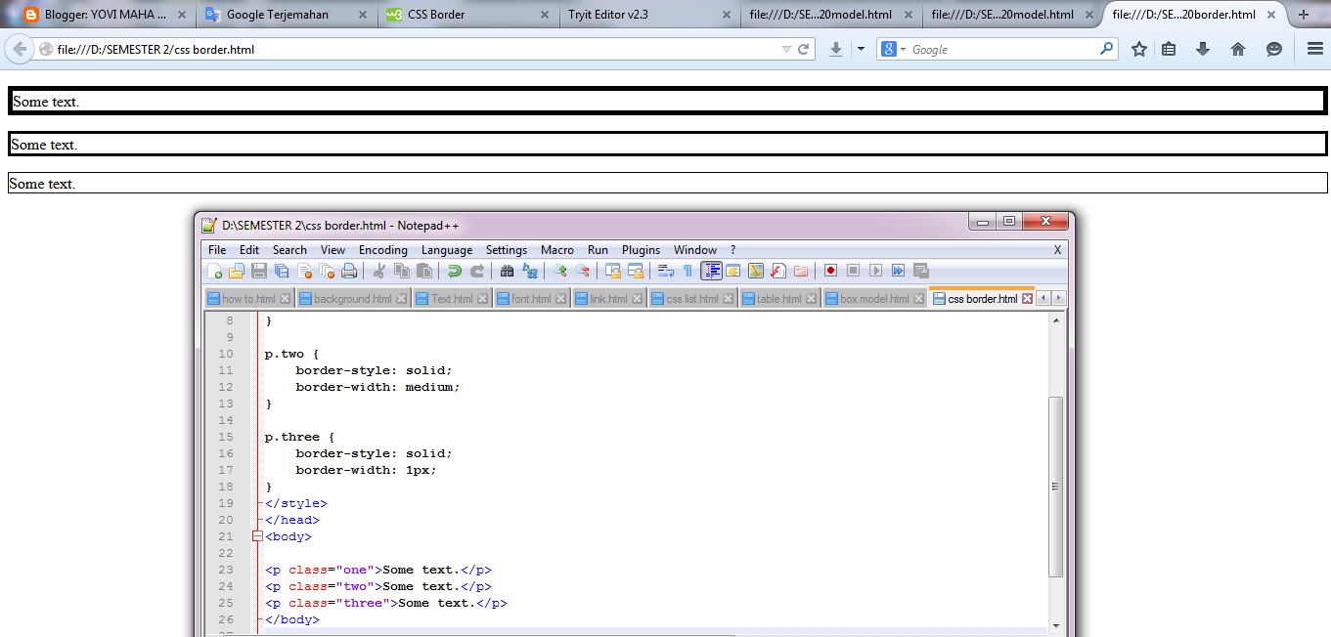This screenshot has width=1331, height=637.
Task: Open the Encoding menu
Action: (383, 250)
